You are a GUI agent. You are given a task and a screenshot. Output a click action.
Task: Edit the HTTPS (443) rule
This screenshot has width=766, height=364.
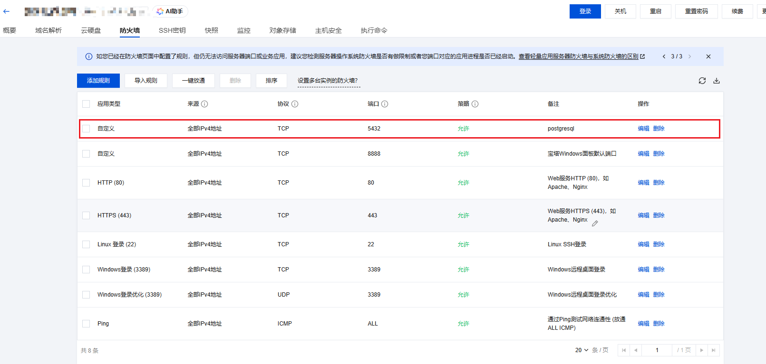[643, 215]
